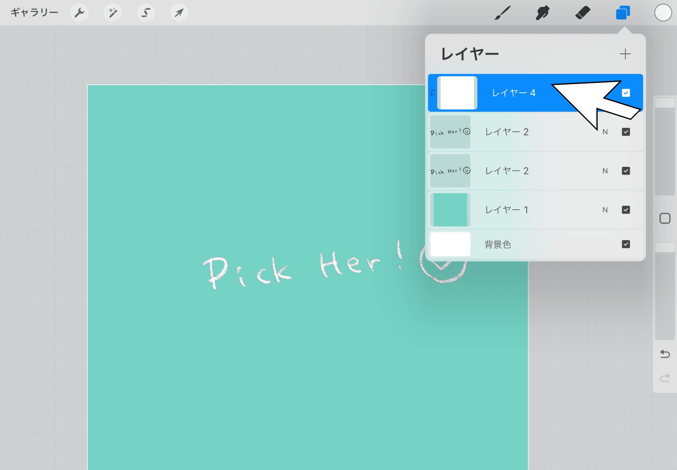Tap the レイヤー 4 thumbnail
This screenshot has height=470, width=677.
coord(457,93)
